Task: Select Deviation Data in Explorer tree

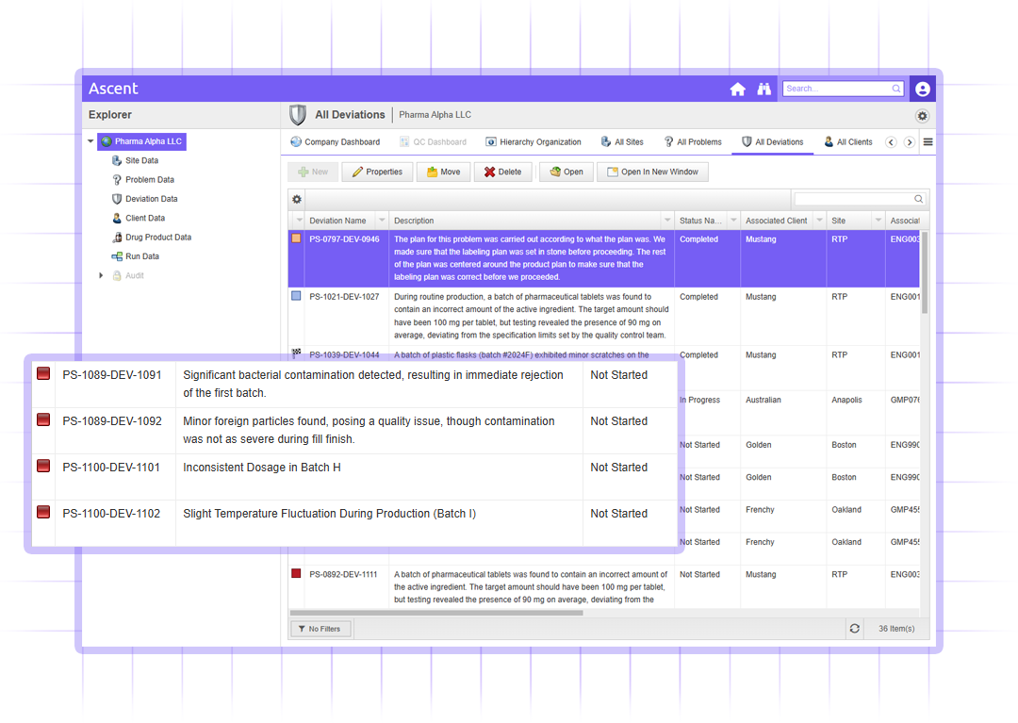Action: click(151, 199)
